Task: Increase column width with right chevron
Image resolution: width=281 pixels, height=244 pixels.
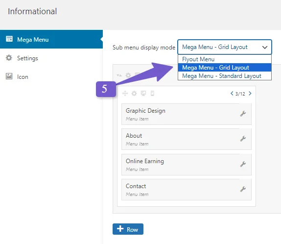Action: (250, 93)
